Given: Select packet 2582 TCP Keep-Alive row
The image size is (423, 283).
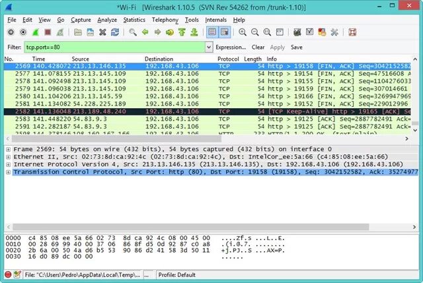Looking at the screenshot, I should (x=207, y=111).
